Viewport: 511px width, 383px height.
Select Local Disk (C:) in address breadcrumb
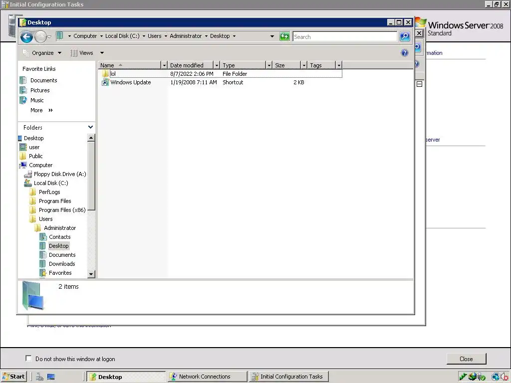pyautogui.click(x=122, y=36)
